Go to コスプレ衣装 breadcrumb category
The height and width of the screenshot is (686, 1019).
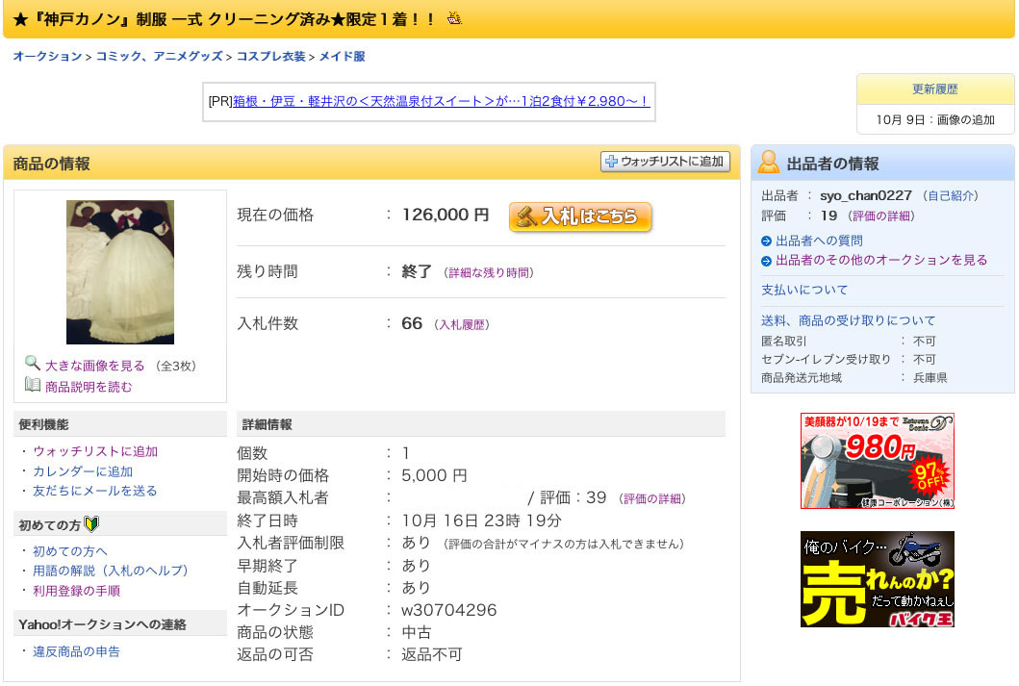(x=271, y=57)
